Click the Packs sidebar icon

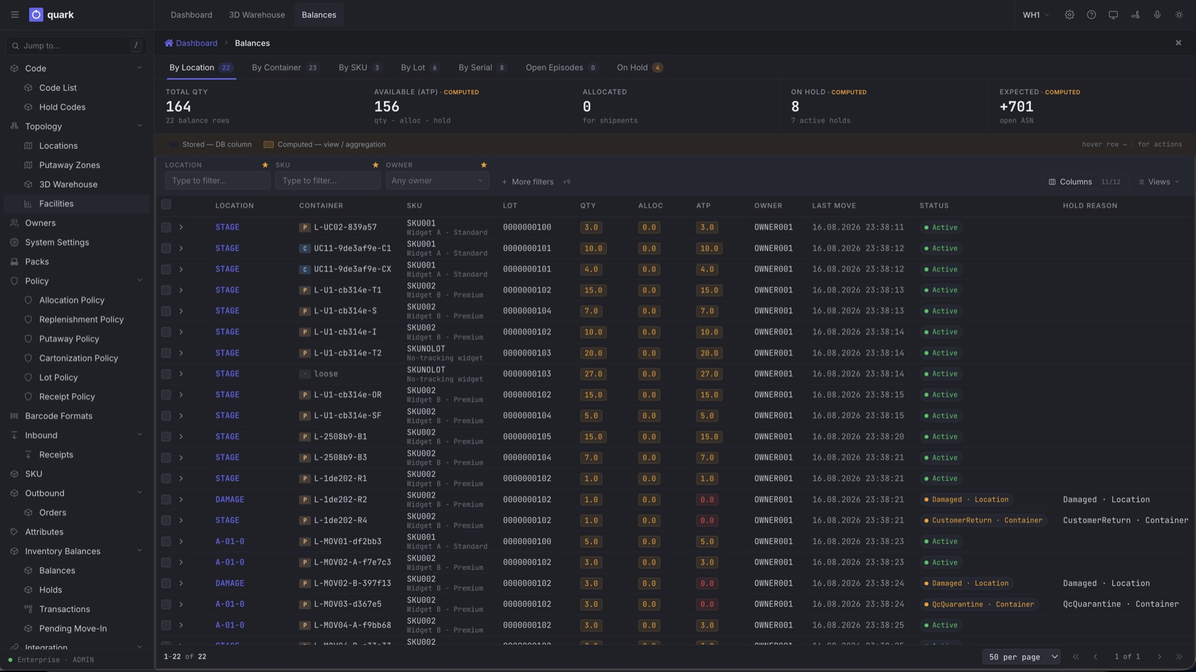click(14, 262)
